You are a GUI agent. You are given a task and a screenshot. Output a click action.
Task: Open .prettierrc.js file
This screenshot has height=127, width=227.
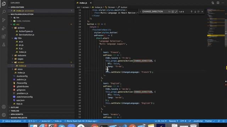click(22, 93)
